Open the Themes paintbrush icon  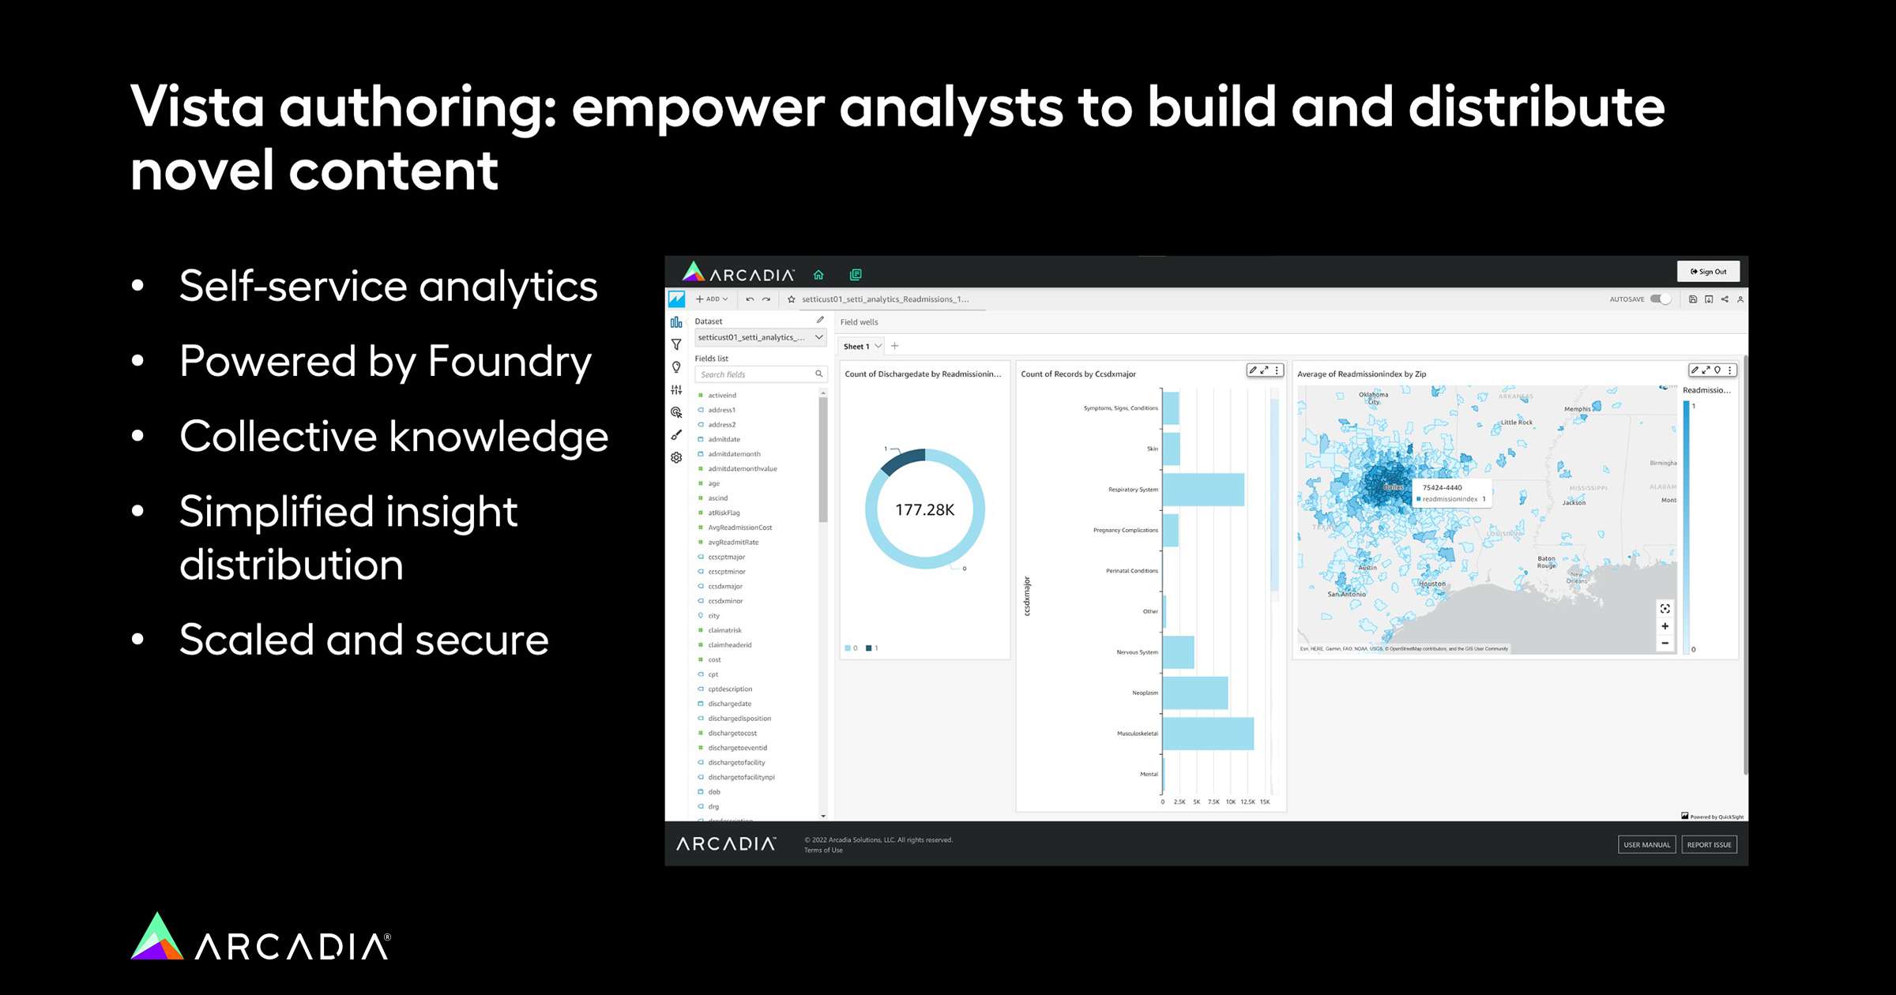(x=676, y=435)
